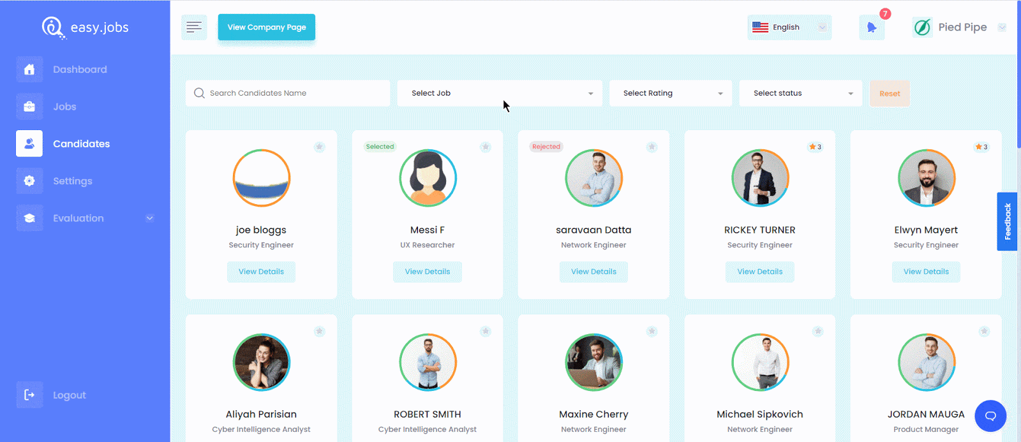The image size is (1021, 442).
Task: View Details for RICKEY TURNER
Action: click(x=760, y=272)
